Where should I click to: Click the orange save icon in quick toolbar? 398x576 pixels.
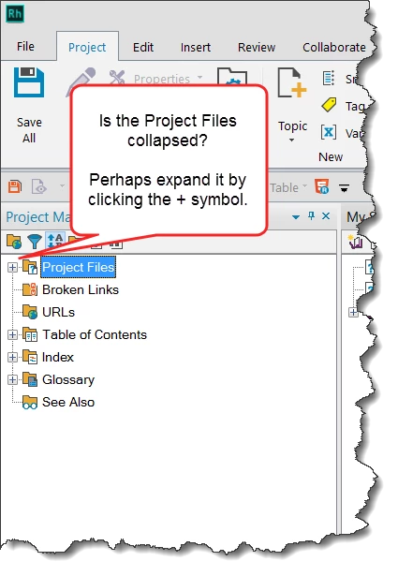(15, 187)
